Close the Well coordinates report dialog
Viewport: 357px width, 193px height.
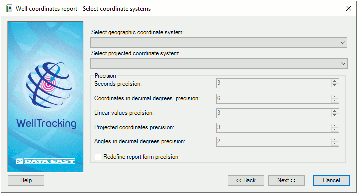(x=349, y=8)
